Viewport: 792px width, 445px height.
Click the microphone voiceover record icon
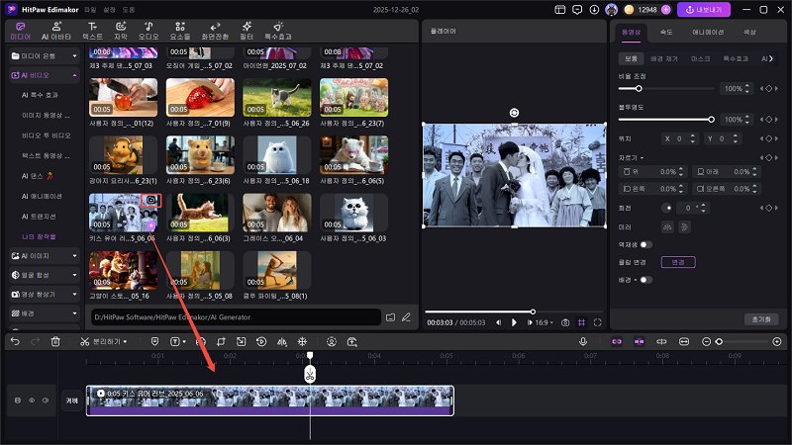pyautogui.click(x=583, y=341)
